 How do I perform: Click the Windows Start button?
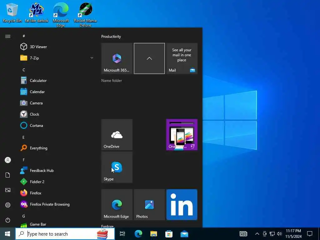click(7, 234)
